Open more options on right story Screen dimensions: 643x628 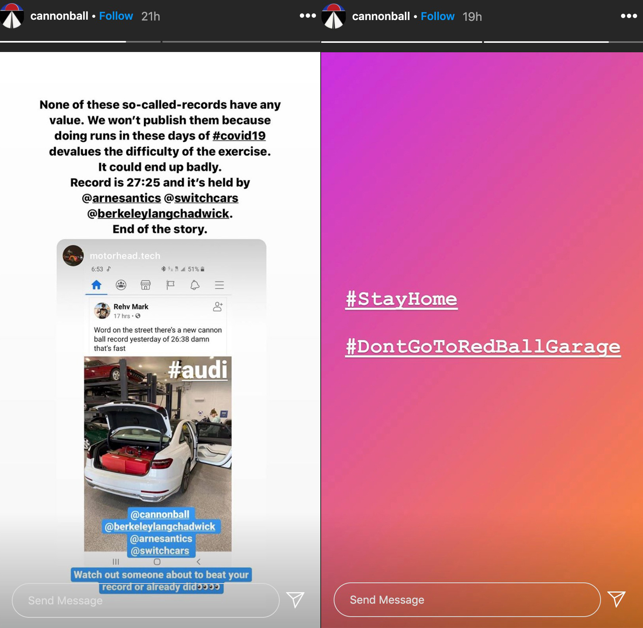(629, 16)
